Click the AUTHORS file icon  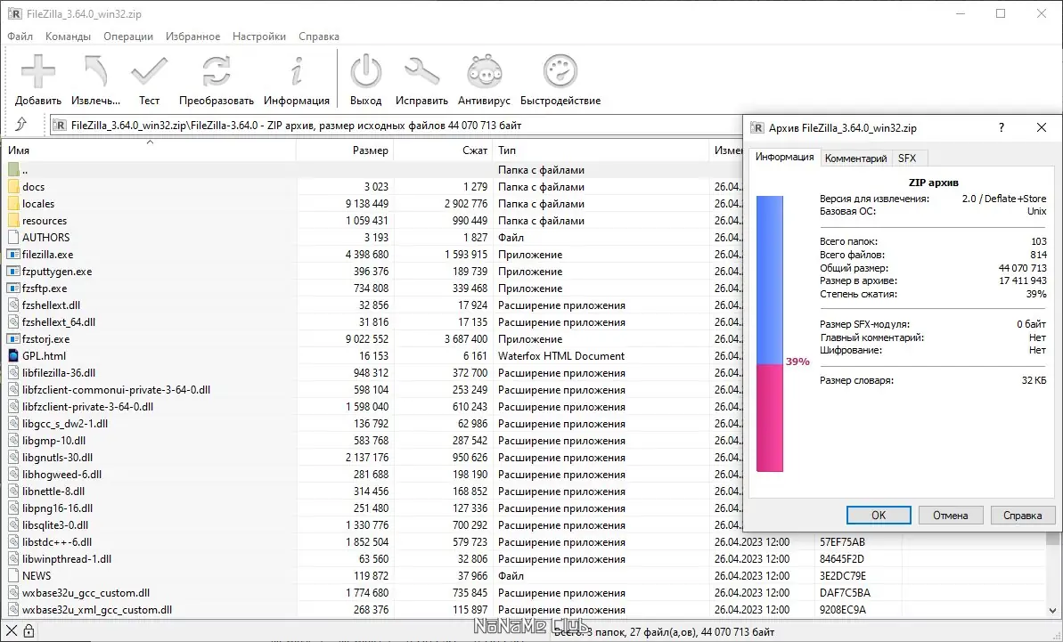(13, 237)
